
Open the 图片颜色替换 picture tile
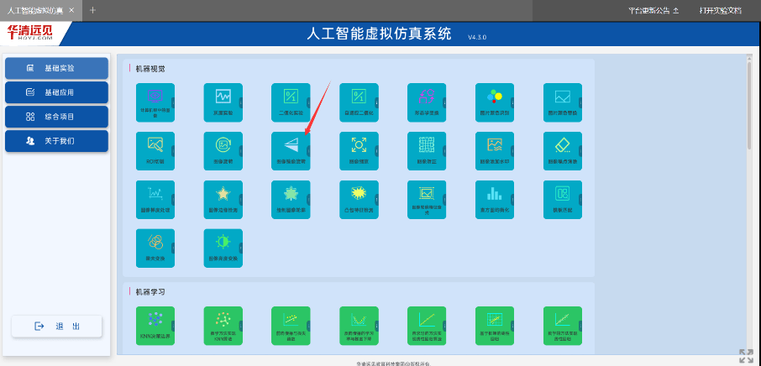point(563,102)
